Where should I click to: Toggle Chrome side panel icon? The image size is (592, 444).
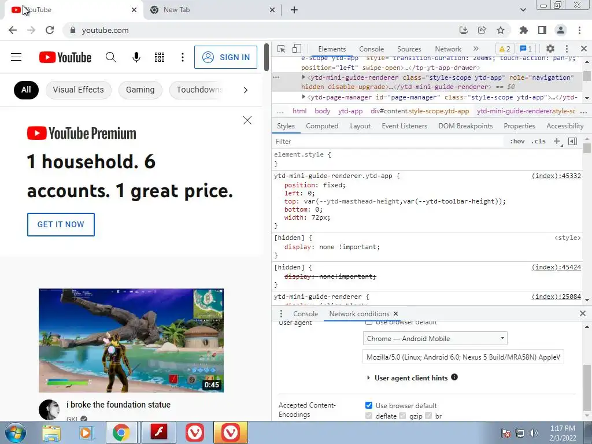pyautogui.click(x=542, y=30)
